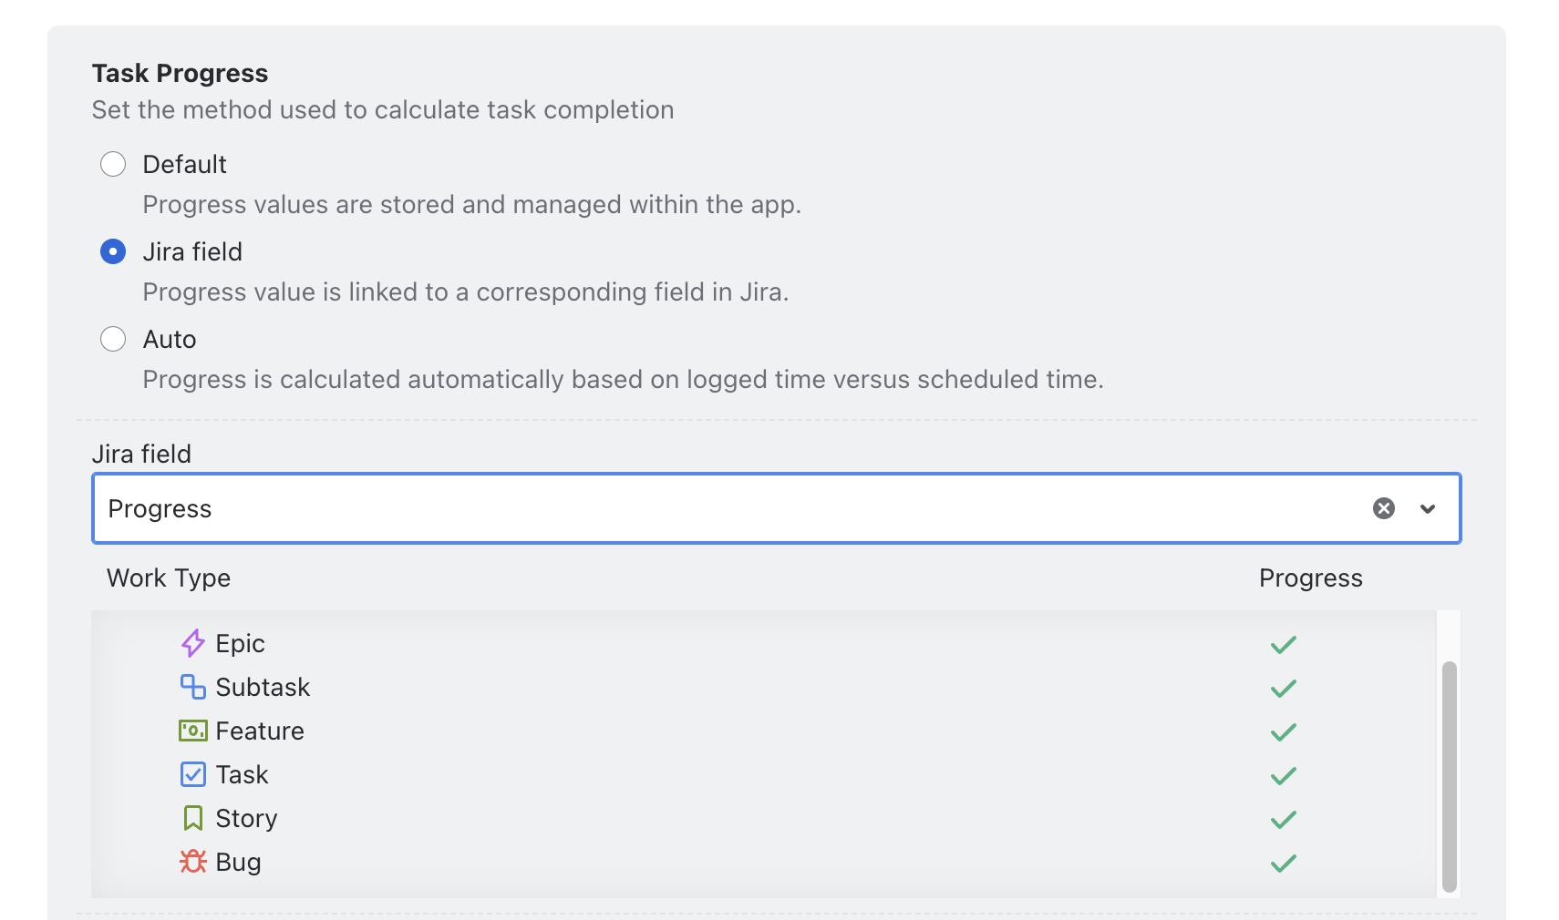Click the Subtask work type icon
This screenshot has width=1559, height=920.
pyautogui.click(x=192, y=687)
